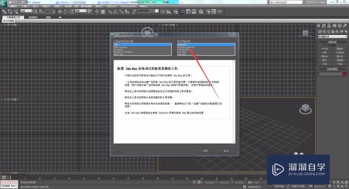Select DefaultUI in UI scheme list
This screenshot has height=189, width=349.
[x=206, y=45]
